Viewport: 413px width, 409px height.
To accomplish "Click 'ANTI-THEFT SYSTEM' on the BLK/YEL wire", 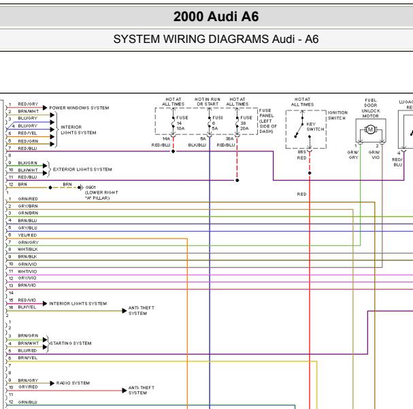I will point(142,311).
